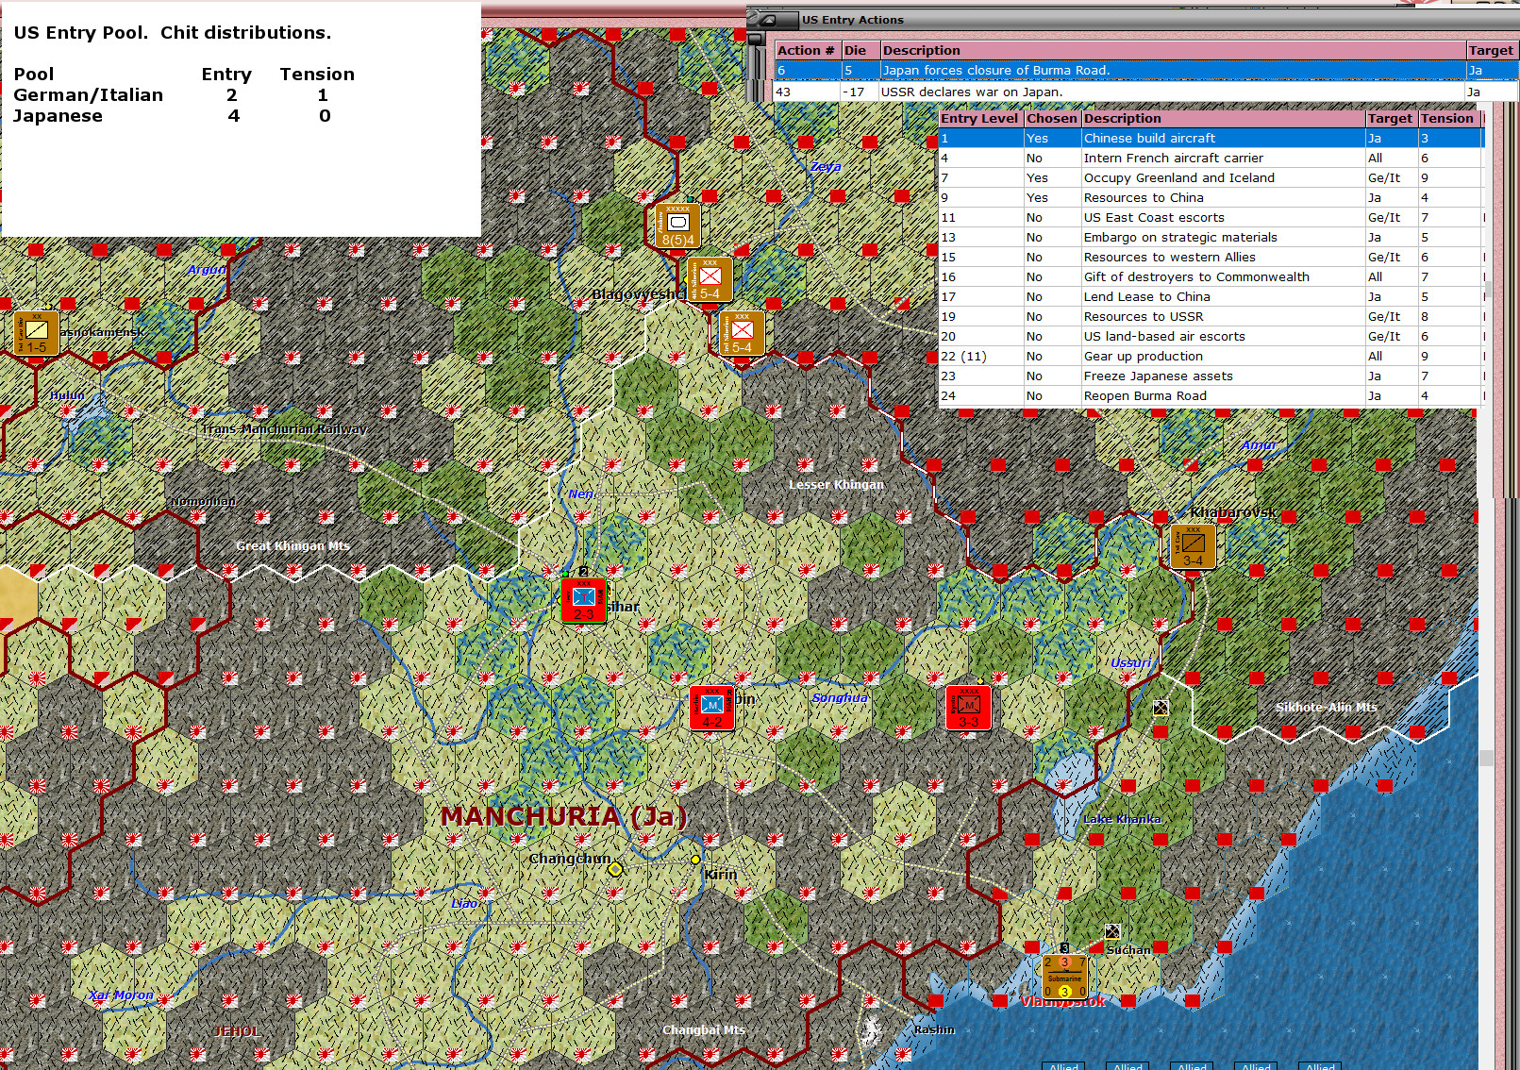The width and height of the screenshot is (1520, 1070).
Task: Select 'Resources to USSR' option row
Action: click(x=1211, y=316)
